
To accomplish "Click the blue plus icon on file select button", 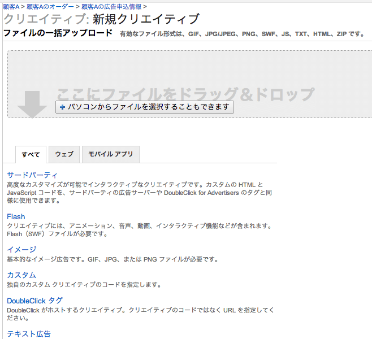I will pos(62,107).
